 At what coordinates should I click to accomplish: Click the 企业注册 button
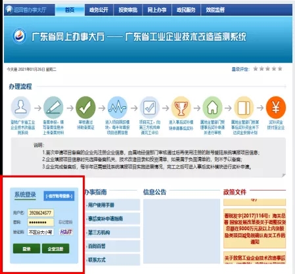coord(56,248)
